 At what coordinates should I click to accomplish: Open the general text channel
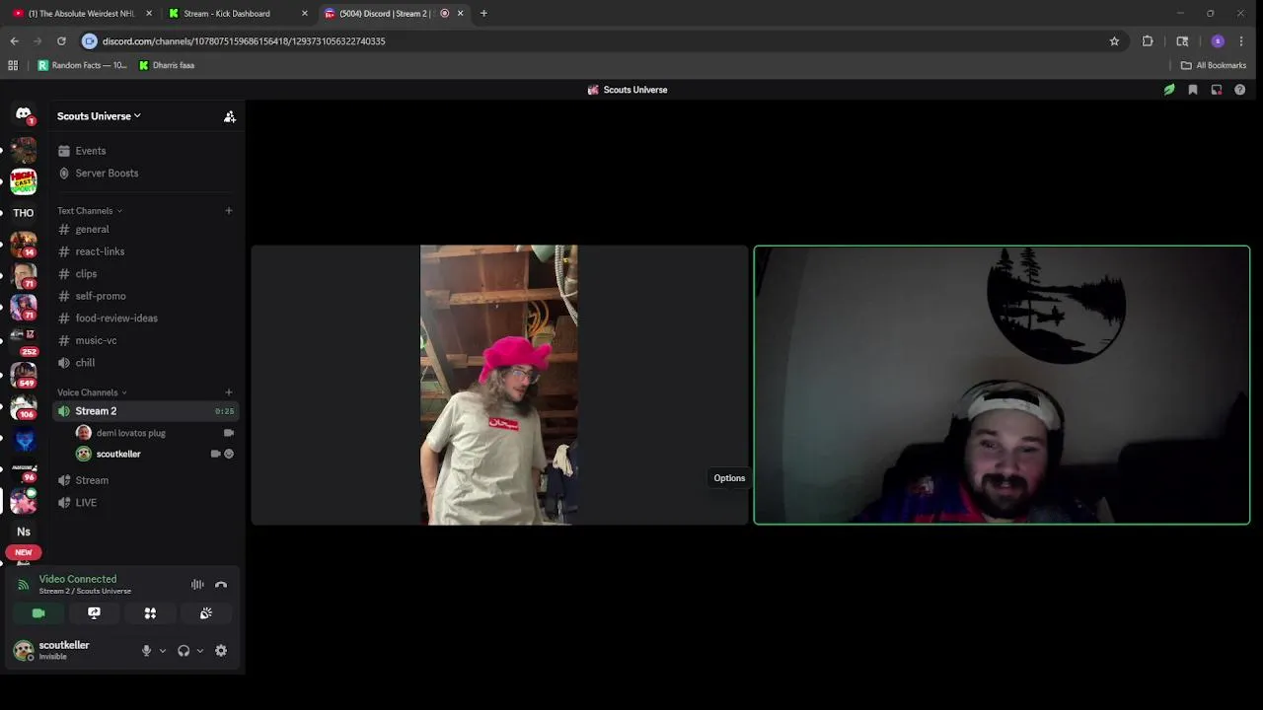148,230
